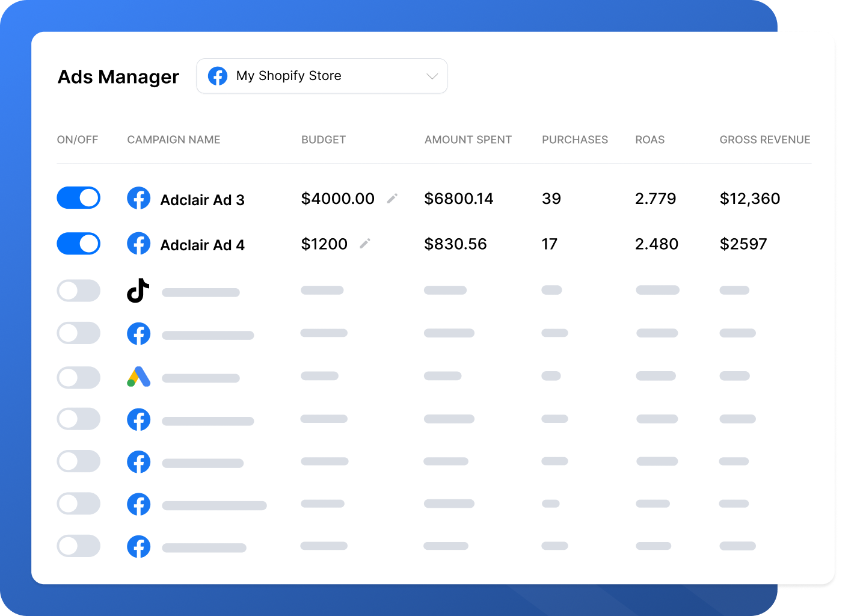The image size is (866, 616).
Task: Open the Adclair Ad 3 campaign name
Action: pos(203,200)
